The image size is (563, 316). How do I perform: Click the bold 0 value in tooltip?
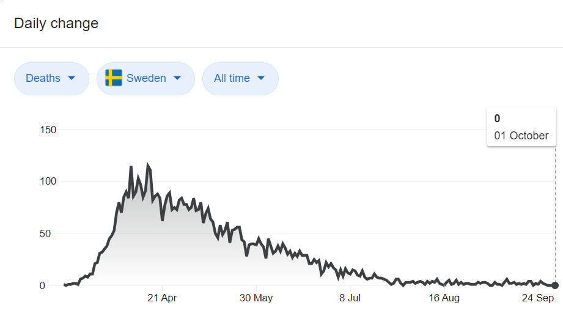pyautogui.click(x=498, y=119)
